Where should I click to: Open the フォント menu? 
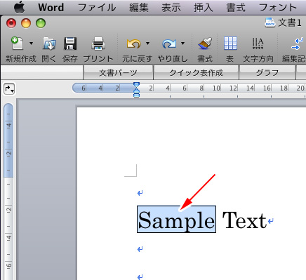pos(278,8)
